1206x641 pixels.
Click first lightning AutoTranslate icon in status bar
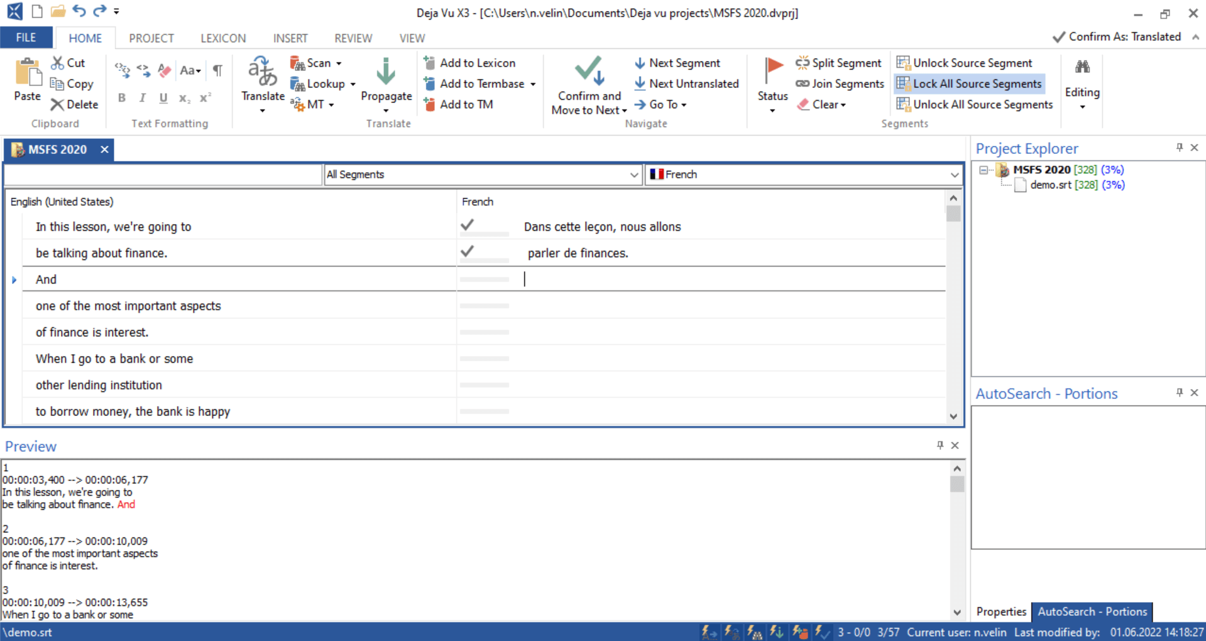(x=709, y=632)
